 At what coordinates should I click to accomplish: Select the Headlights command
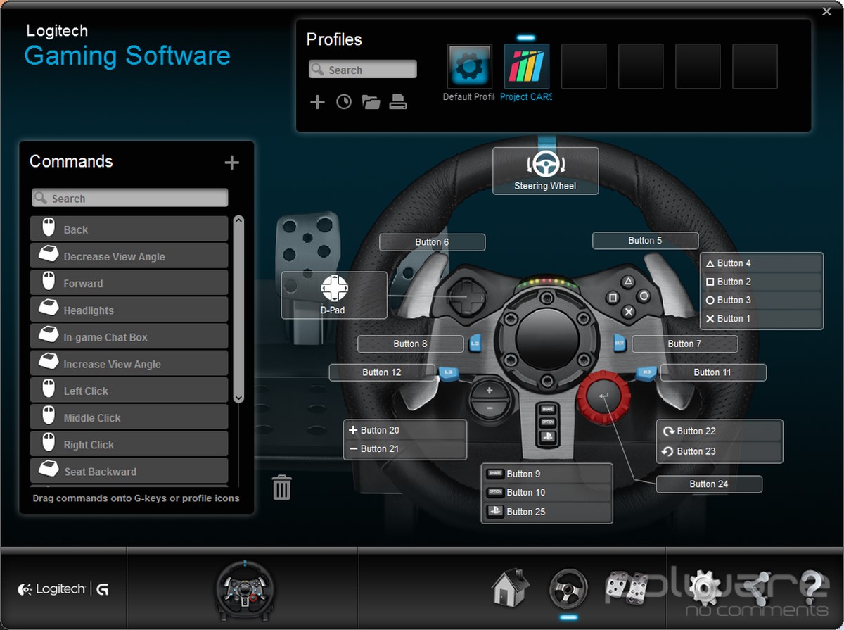tap(129, 310)
